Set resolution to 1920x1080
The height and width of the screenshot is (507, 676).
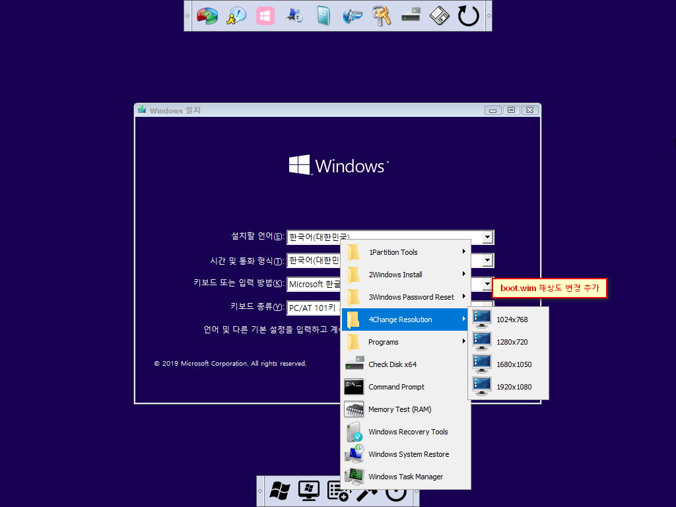point(508,387)
